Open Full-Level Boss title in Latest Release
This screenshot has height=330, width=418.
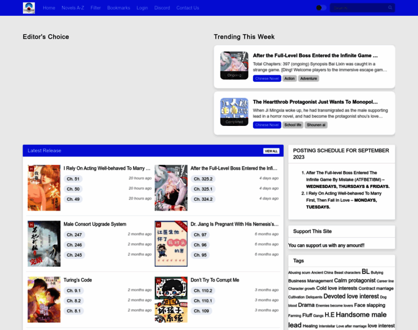234,168
